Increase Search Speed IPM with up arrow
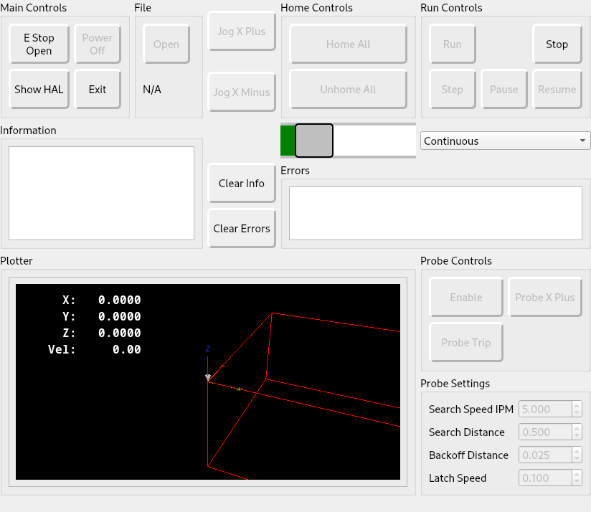The image size is (591, 512). click(x=577, y=406)
